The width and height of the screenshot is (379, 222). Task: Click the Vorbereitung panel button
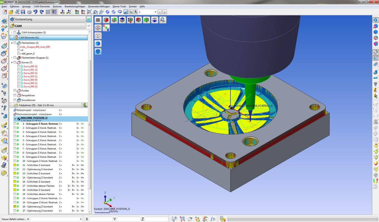(x=47, y=19)
